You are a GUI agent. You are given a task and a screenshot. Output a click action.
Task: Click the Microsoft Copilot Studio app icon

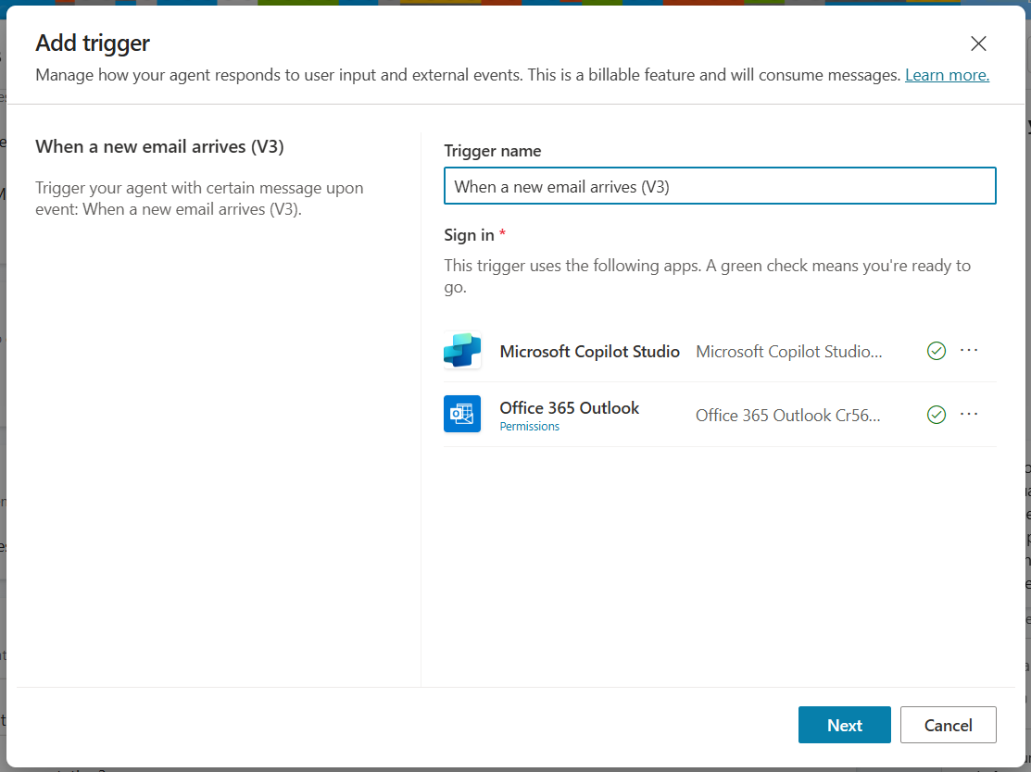click(x=461, y=350)
